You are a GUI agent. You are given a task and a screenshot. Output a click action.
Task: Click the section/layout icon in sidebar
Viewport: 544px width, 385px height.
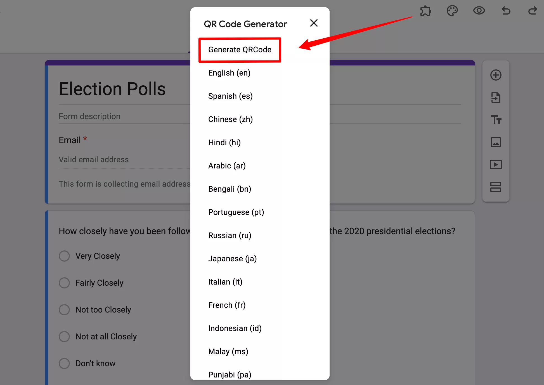point(496,187)
